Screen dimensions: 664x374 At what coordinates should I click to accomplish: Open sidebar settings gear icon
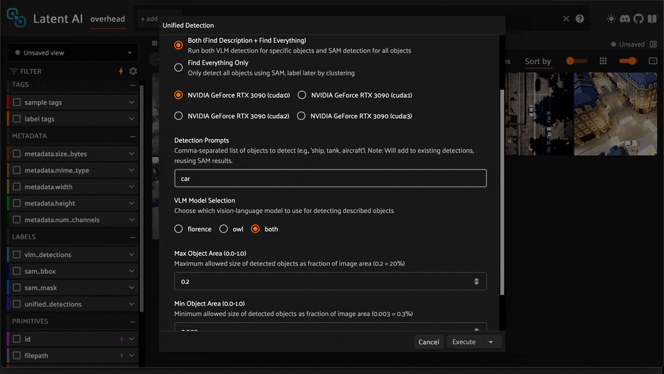tap(133, 71)
